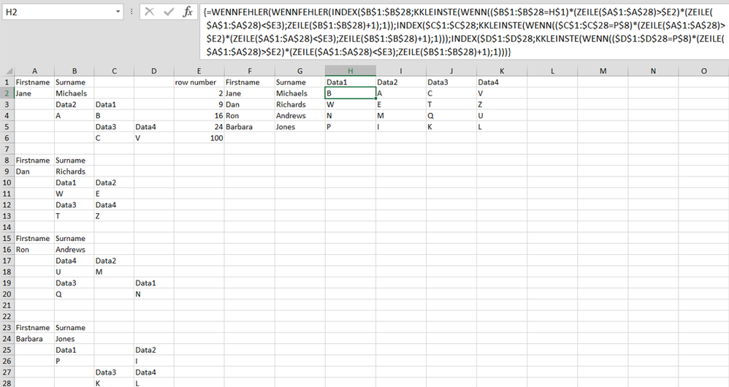Click cell B11 with value W
This screenshot has height=387, width=729.
(75, 193)
